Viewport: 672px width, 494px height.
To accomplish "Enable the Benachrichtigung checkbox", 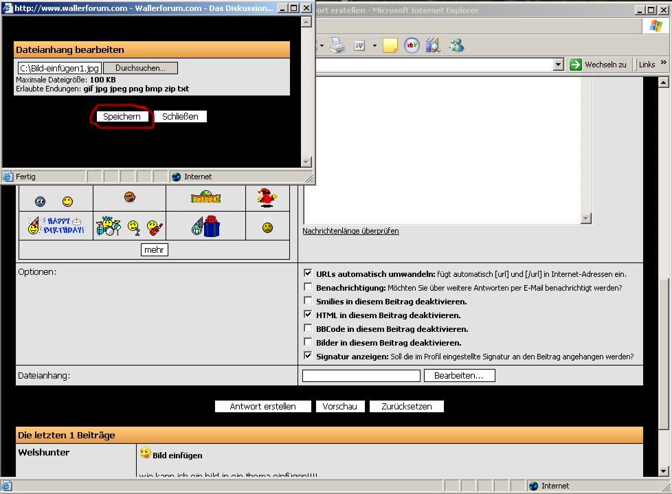I will 308,287.
